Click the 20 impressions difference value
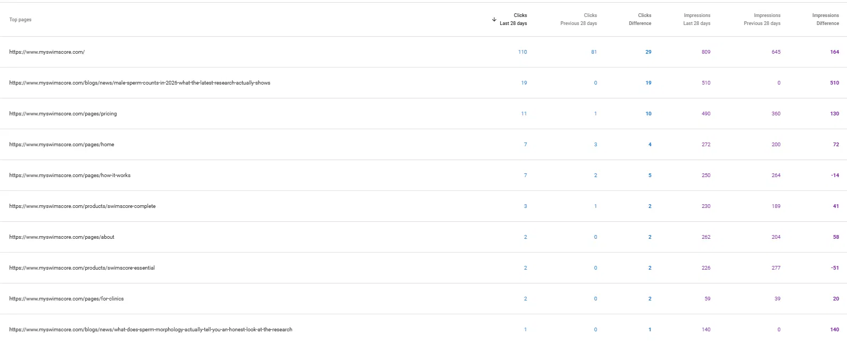The width and height of the screenshot is (847, 343). (836, 299)
